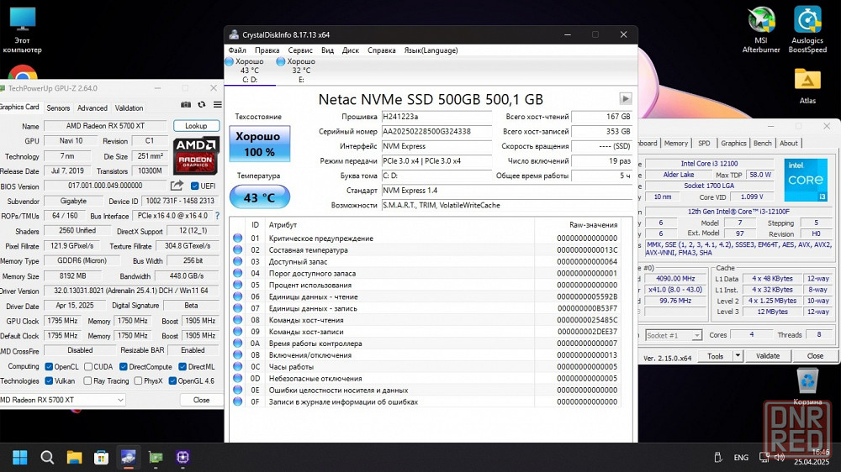Toggle CUDA checkbox
841x472 pixels.
(x=88, y=366)
